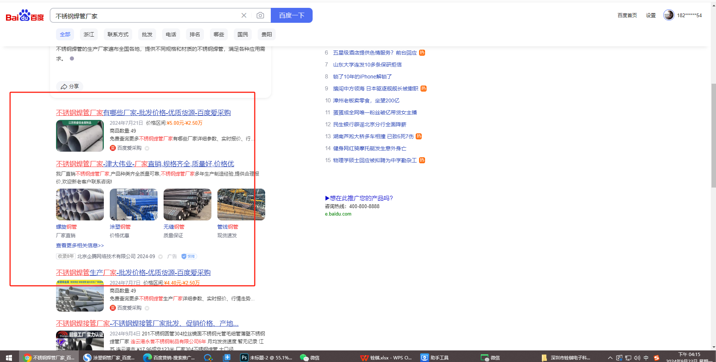The height and width of the screenshot is (362, 716).
Task: Click the user avatar in header
Action: coord(669,15)
